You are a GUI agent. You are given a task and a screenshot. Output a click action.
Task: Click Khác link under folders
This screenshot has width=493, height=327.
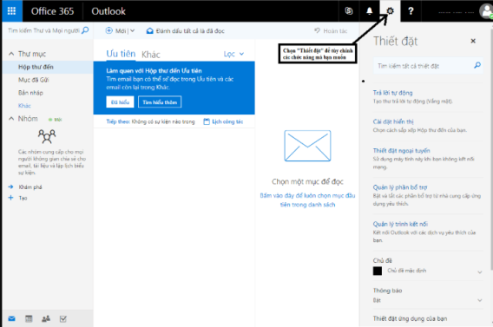pyautogui.click(x=24, y=106)
